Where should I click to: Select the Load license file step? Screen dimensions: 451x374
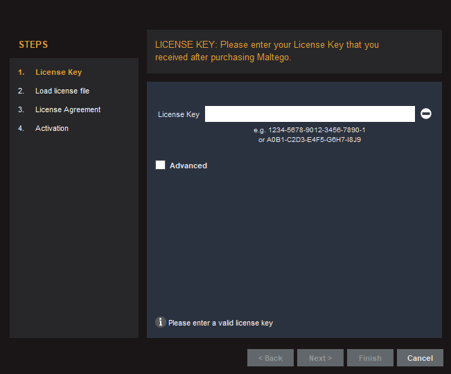click(x=62, y=91)
